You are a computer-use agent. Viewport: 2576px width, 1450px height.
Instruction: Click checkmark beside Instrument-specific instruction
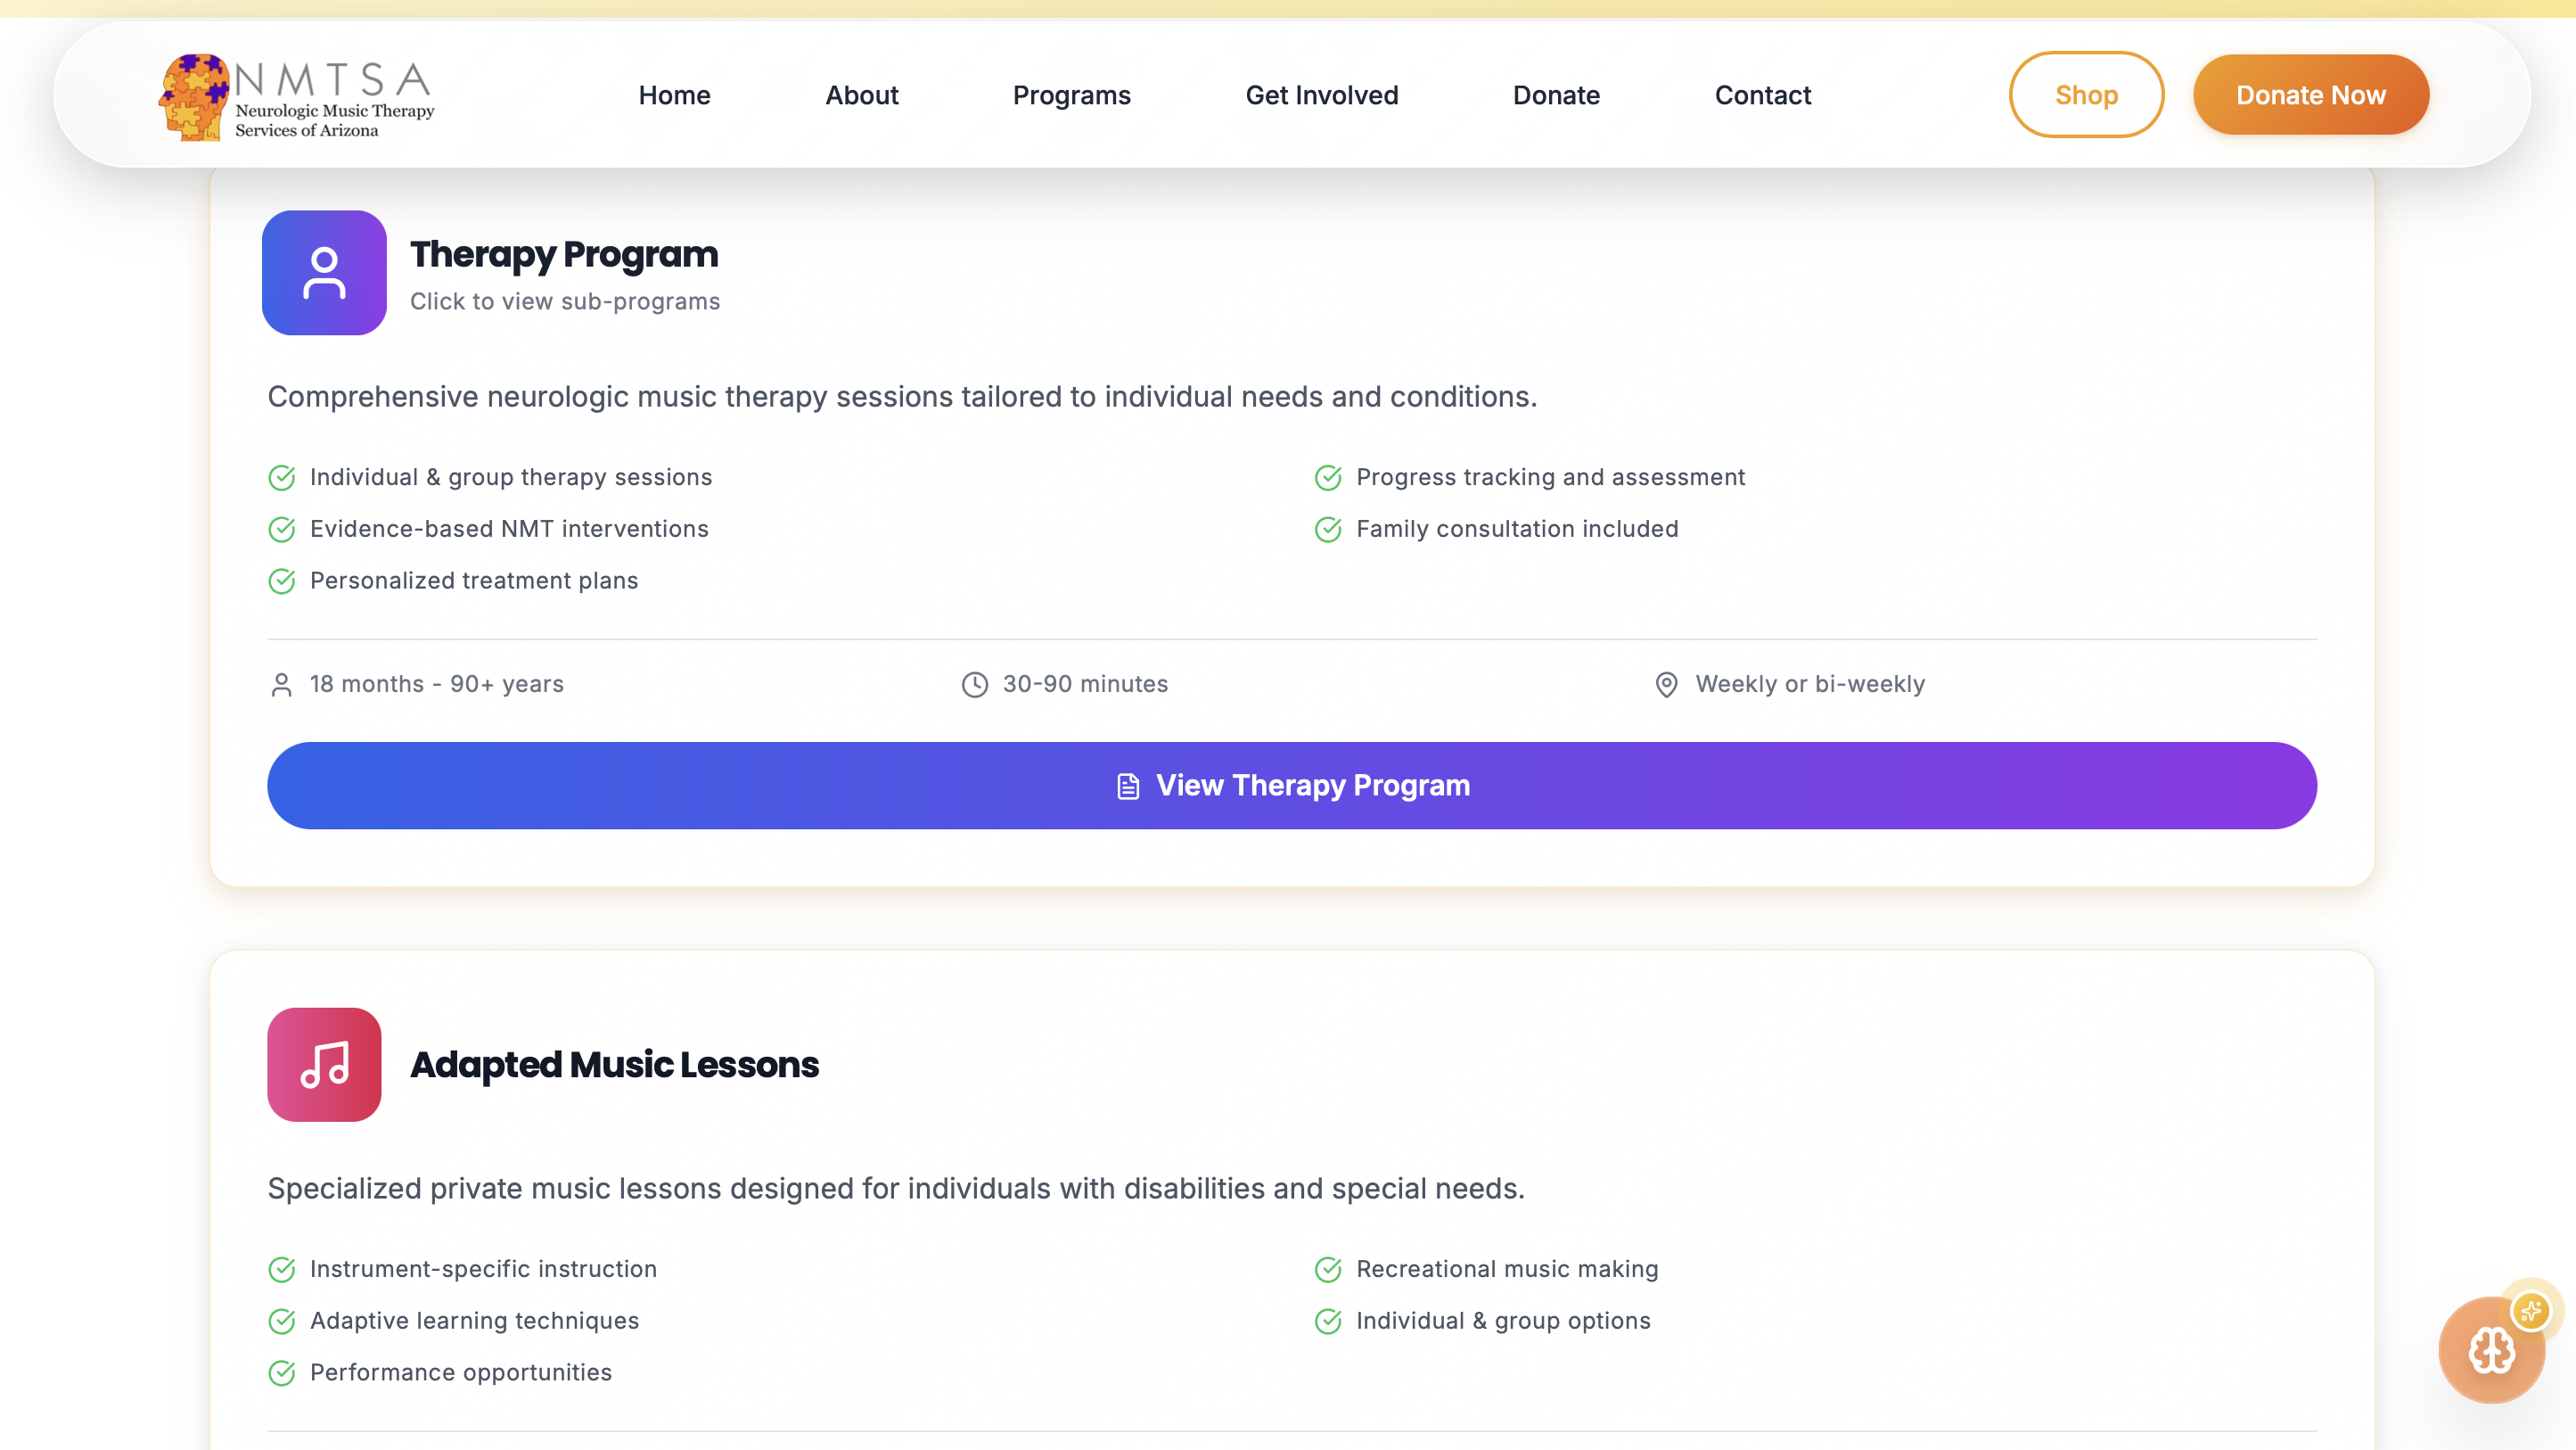click(x=282, y=1269)
